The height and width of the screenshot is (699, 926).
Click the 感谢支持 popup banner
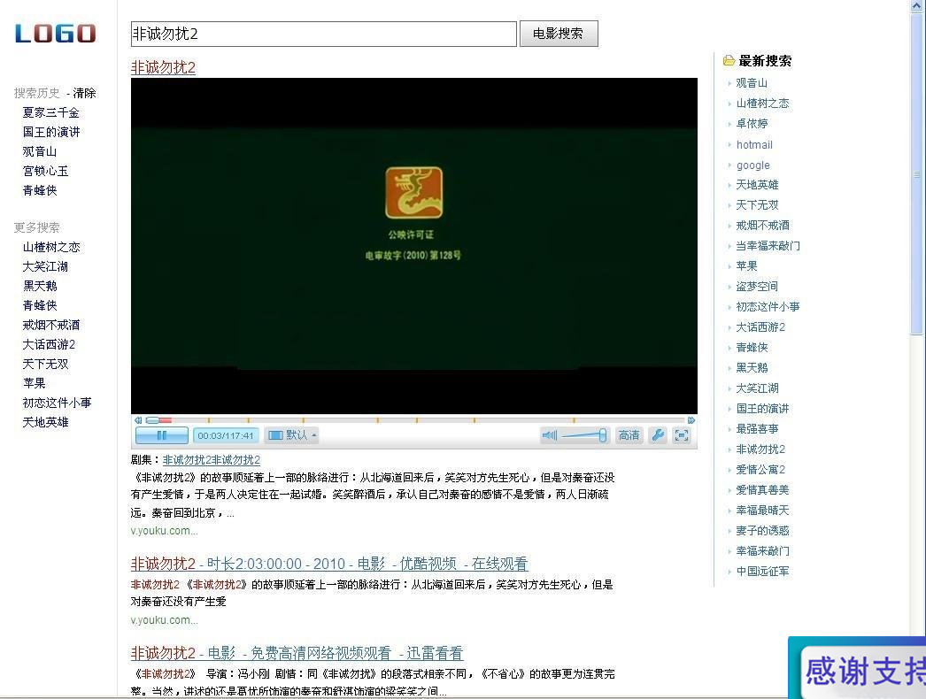tap(858, 668)
